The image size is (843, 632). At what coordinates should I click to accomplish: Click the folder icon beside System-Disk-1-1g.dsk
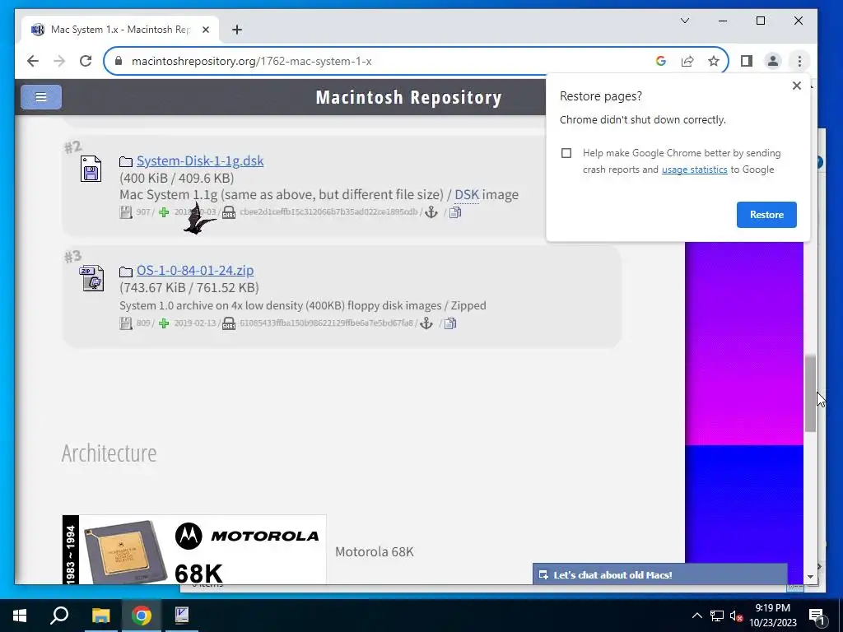[x=126, y=161]
